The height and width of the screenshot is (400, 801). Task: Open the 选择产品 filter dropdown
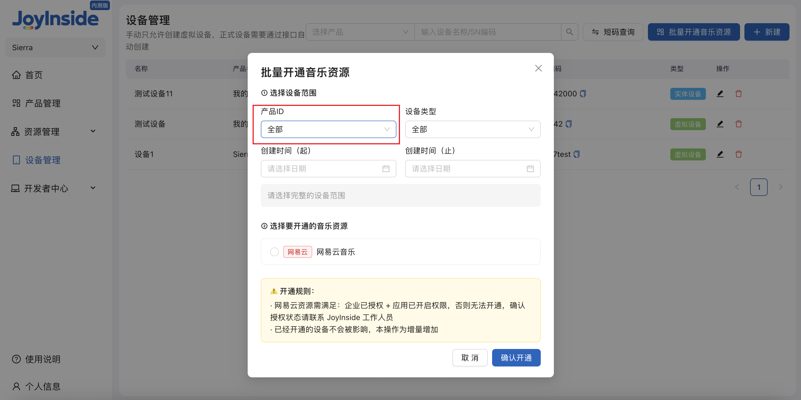coord(360,32)
